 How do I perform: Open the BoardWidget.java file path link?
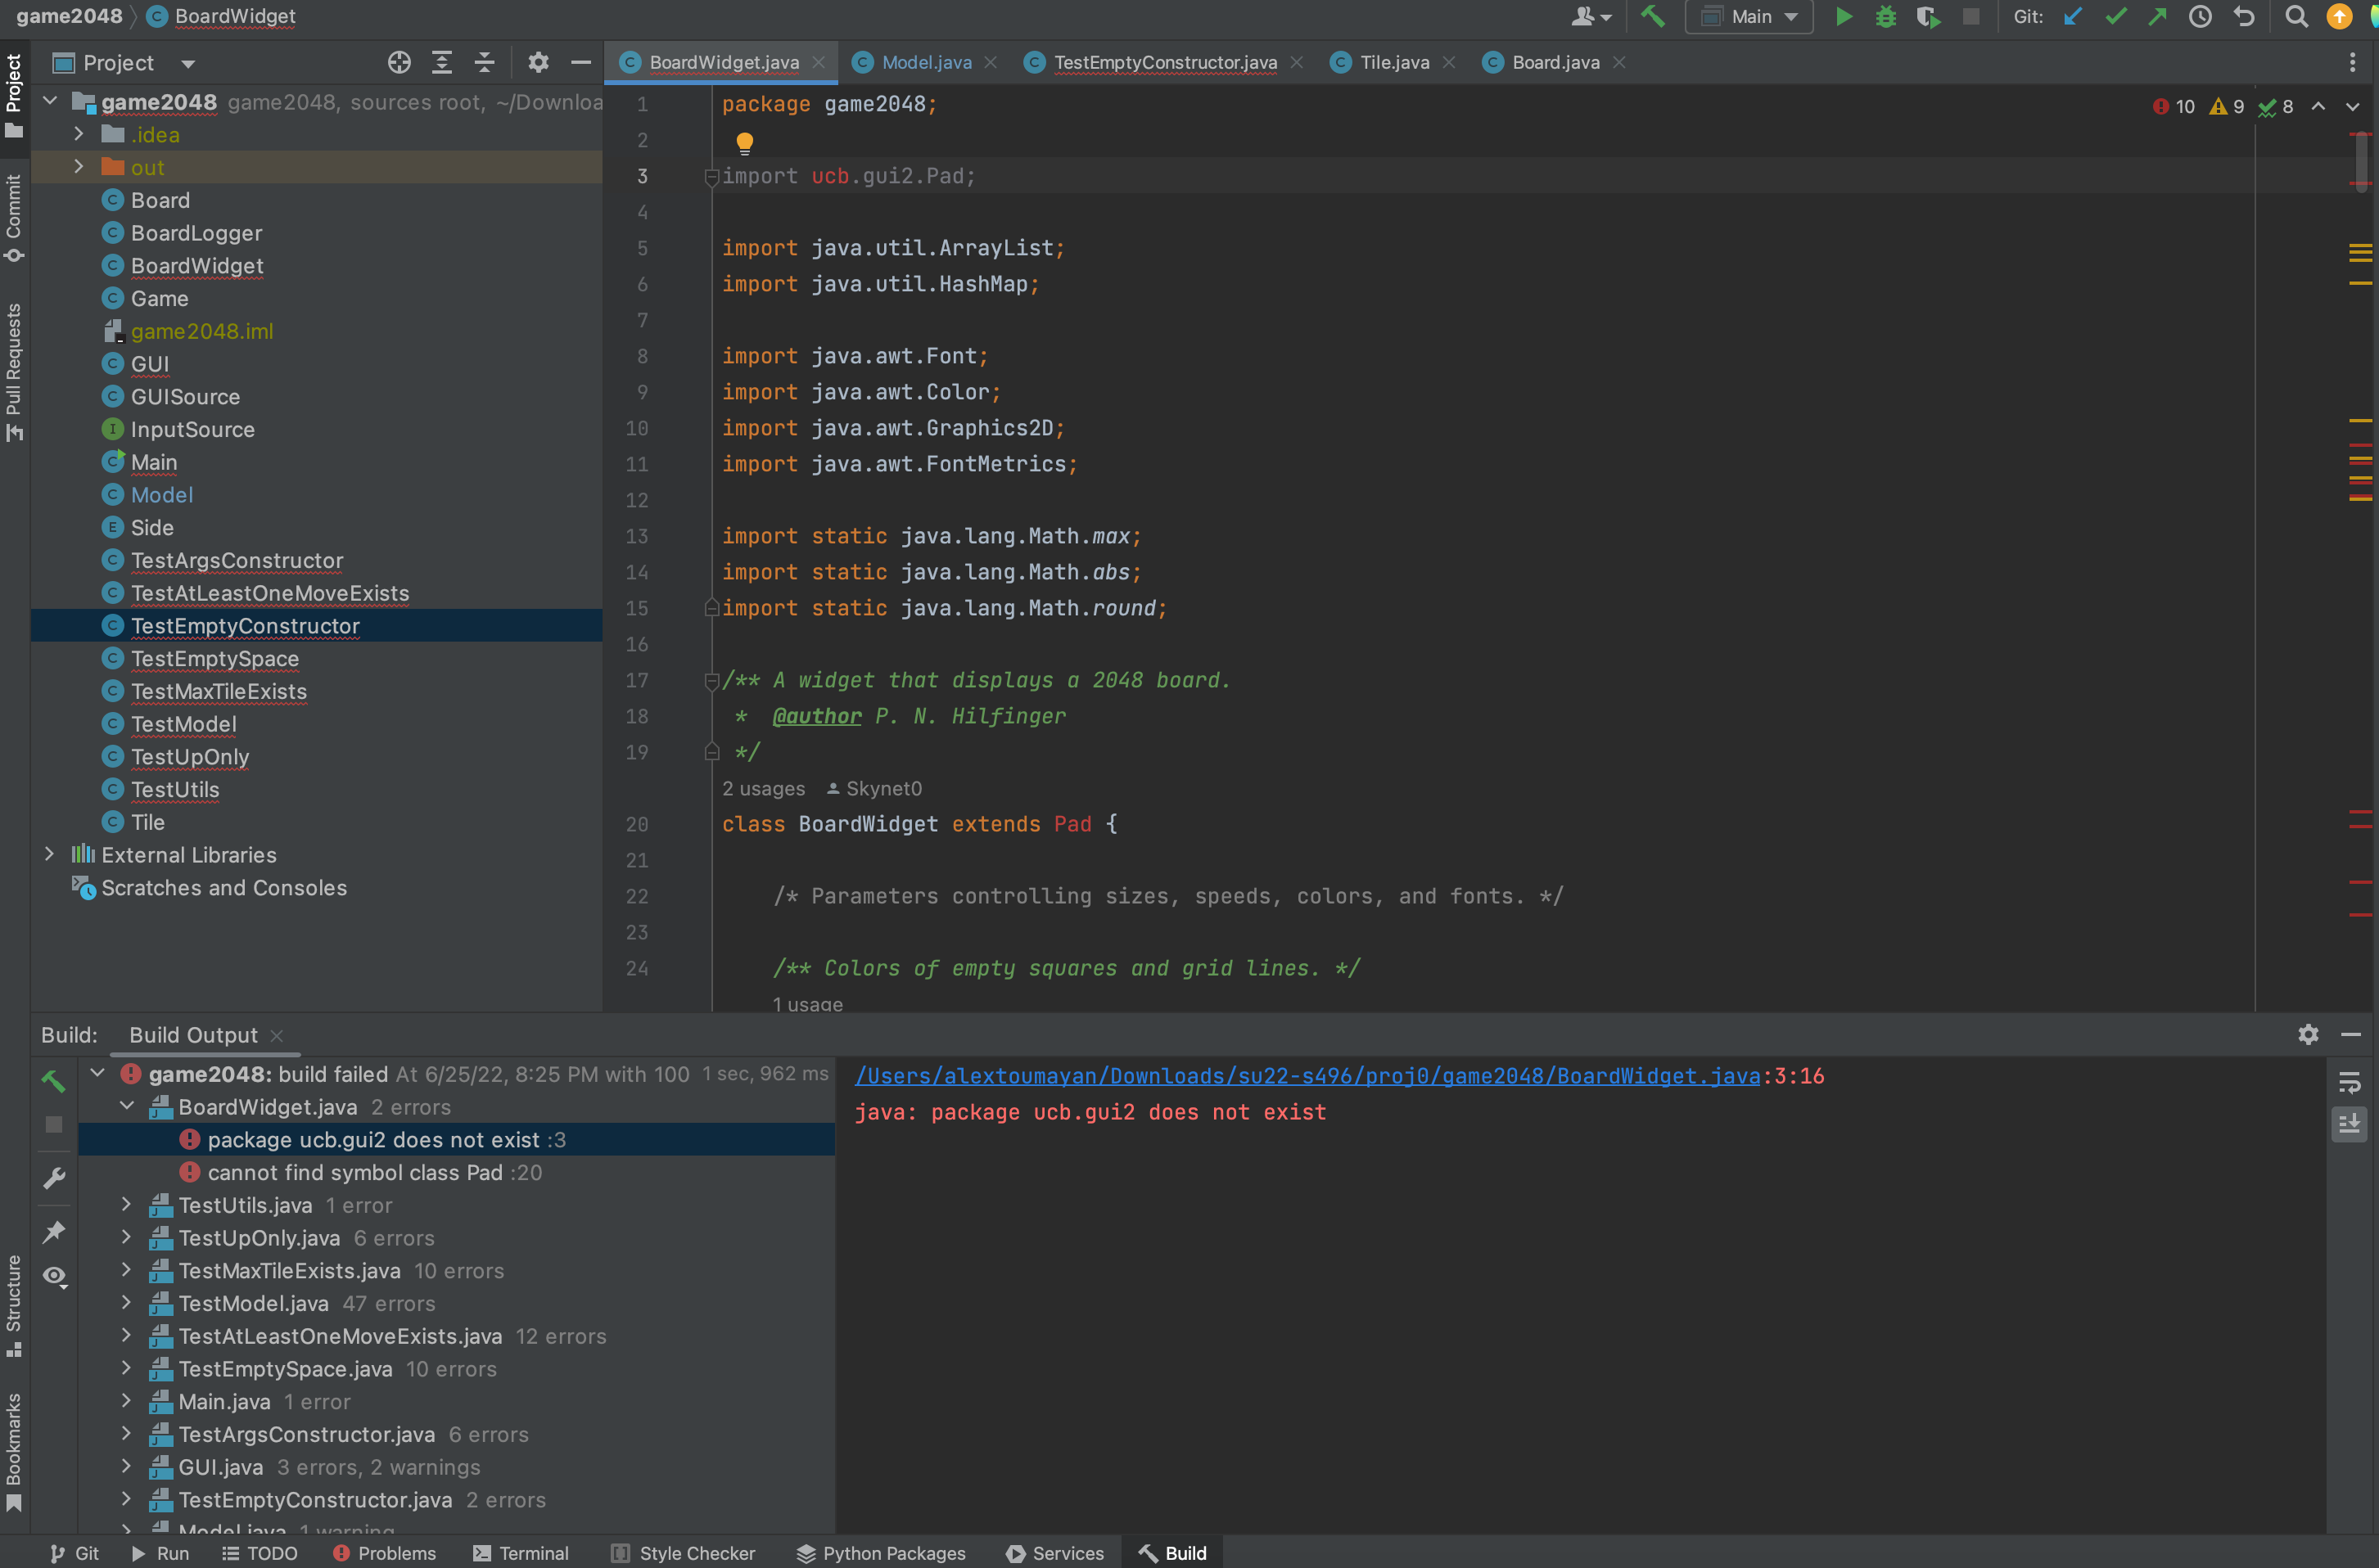(1307, 1076)
